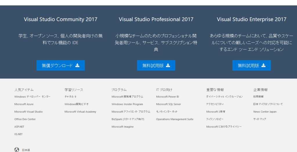Open the News Center Japan link
Viewport: 297px width, 152px height.
tap(265, 112)
